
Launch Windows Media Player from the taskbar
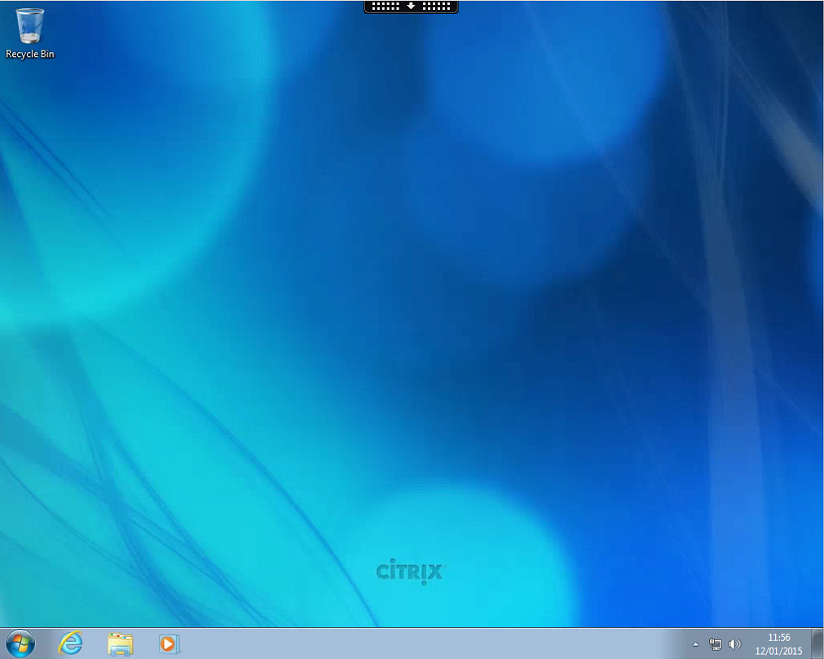coord(170,644)
